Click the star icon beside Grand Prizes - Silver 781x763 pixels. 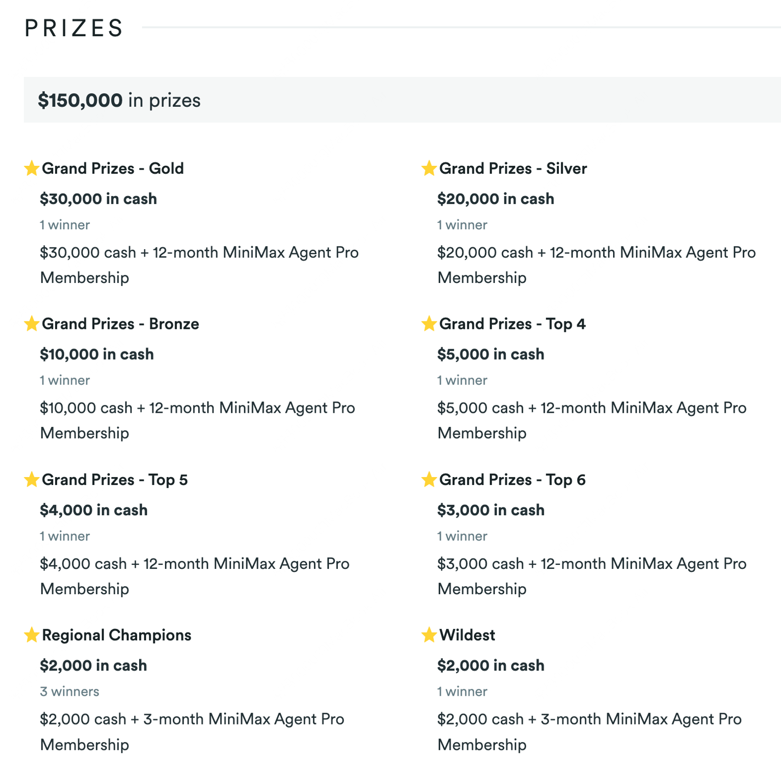pyautogui.click(x=429, y=168)
